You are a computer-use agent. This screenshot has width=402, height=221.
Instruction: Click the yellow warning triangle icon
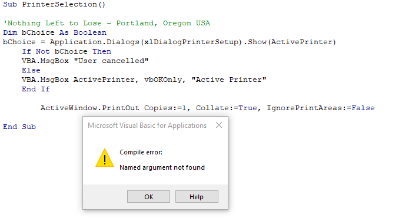point(105,158)
